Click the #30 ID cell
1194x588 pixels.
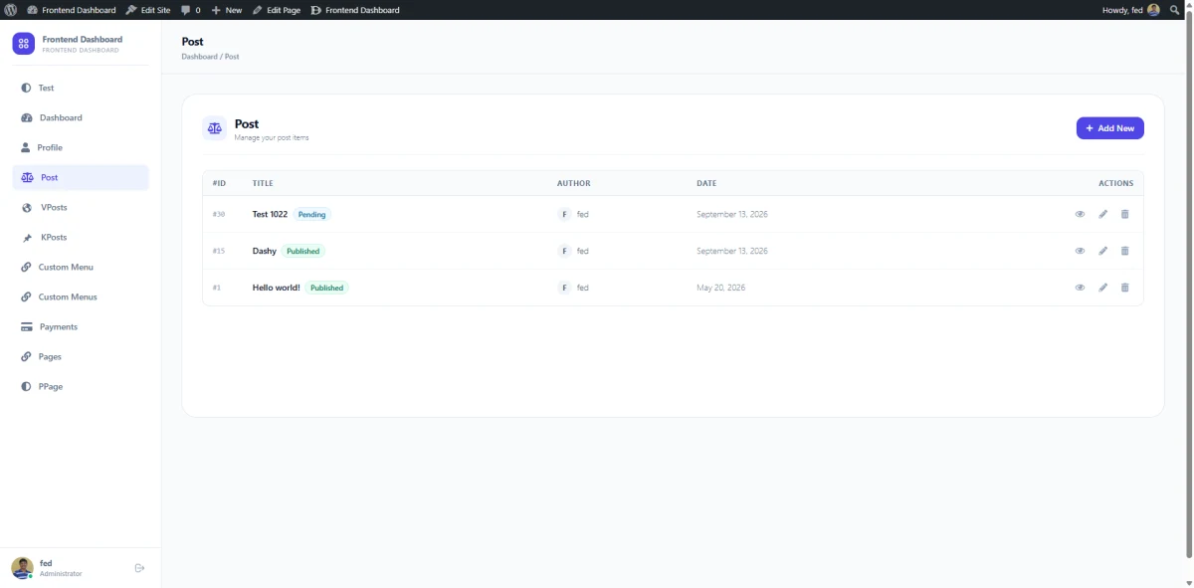pos(219,214)
